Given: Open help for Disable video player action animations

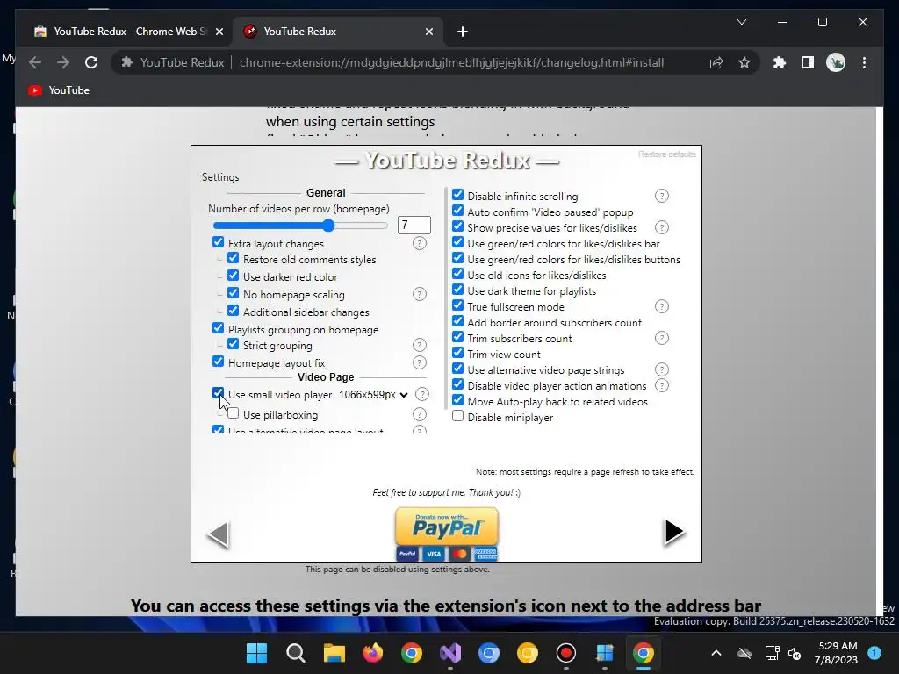Looking at the screenshot, I should (662, 386).
